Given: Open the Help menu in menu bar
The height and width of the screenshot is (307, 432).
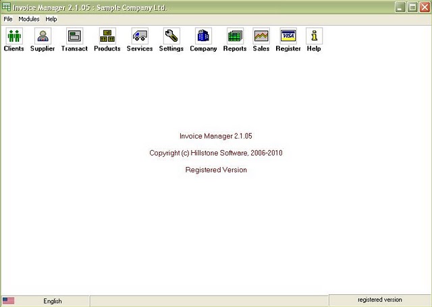Looking at the screenshot, I should (x=51, y=19).
